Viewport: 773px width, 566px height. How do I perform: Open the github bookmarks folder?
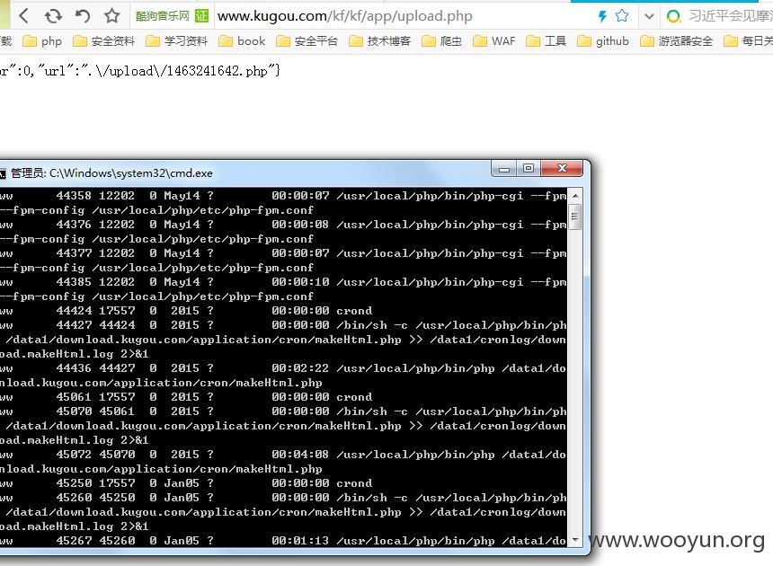click(x=603, y=41)
